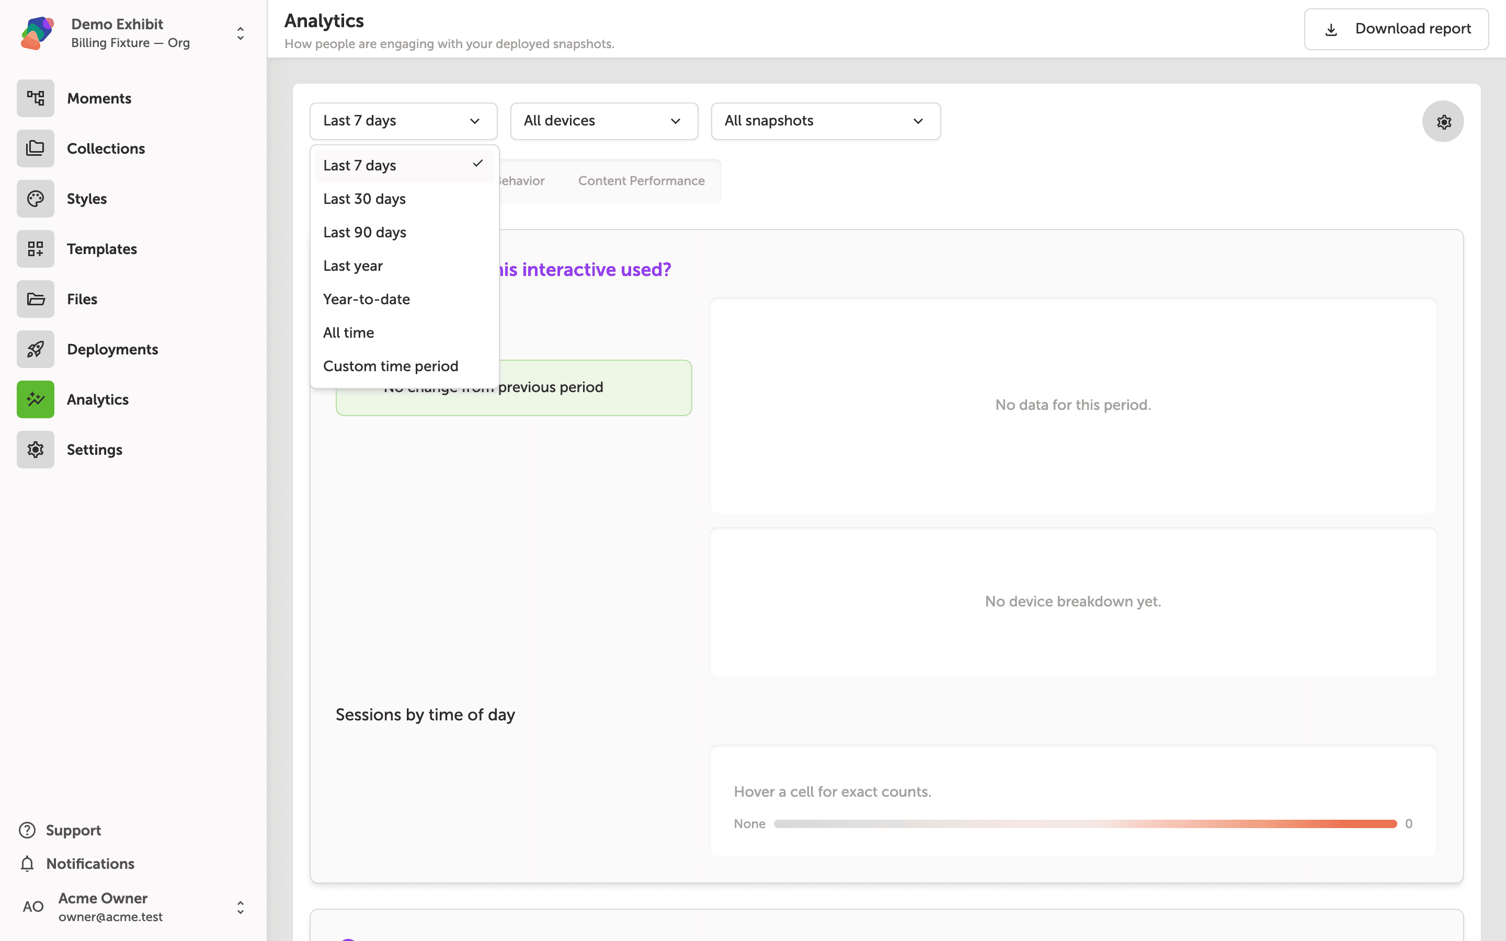Collapse the Last 7 days dropdown
The width and height of the screenshot is (1506, 941).
pyautogui.click(x=403, y=121)
